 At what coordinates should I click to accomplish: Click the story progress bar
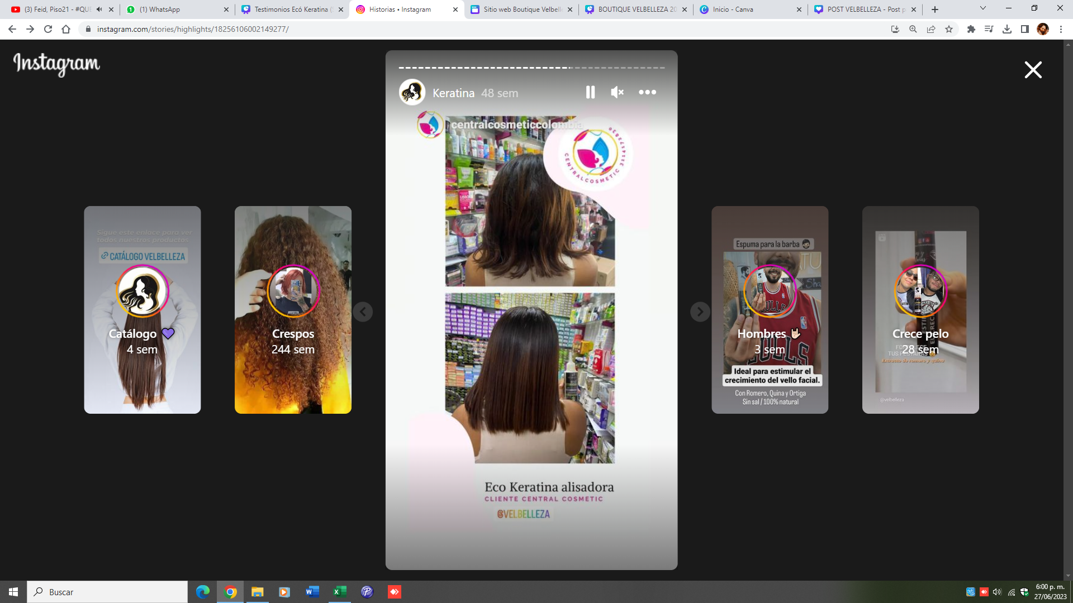(531, 68)
